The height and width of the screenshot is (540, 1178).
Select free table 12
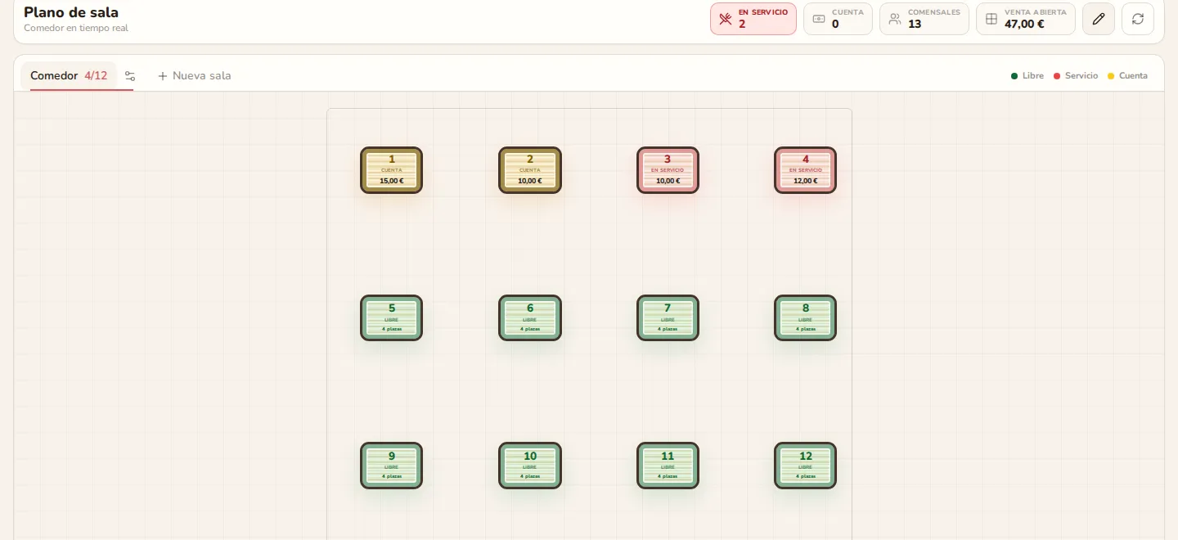(806, 466)
